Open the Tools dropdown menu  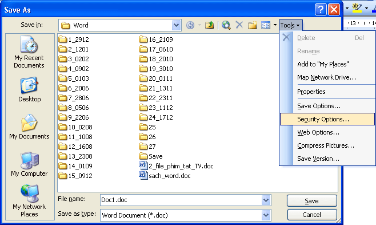pyautogui.click(x=290, y=25)
